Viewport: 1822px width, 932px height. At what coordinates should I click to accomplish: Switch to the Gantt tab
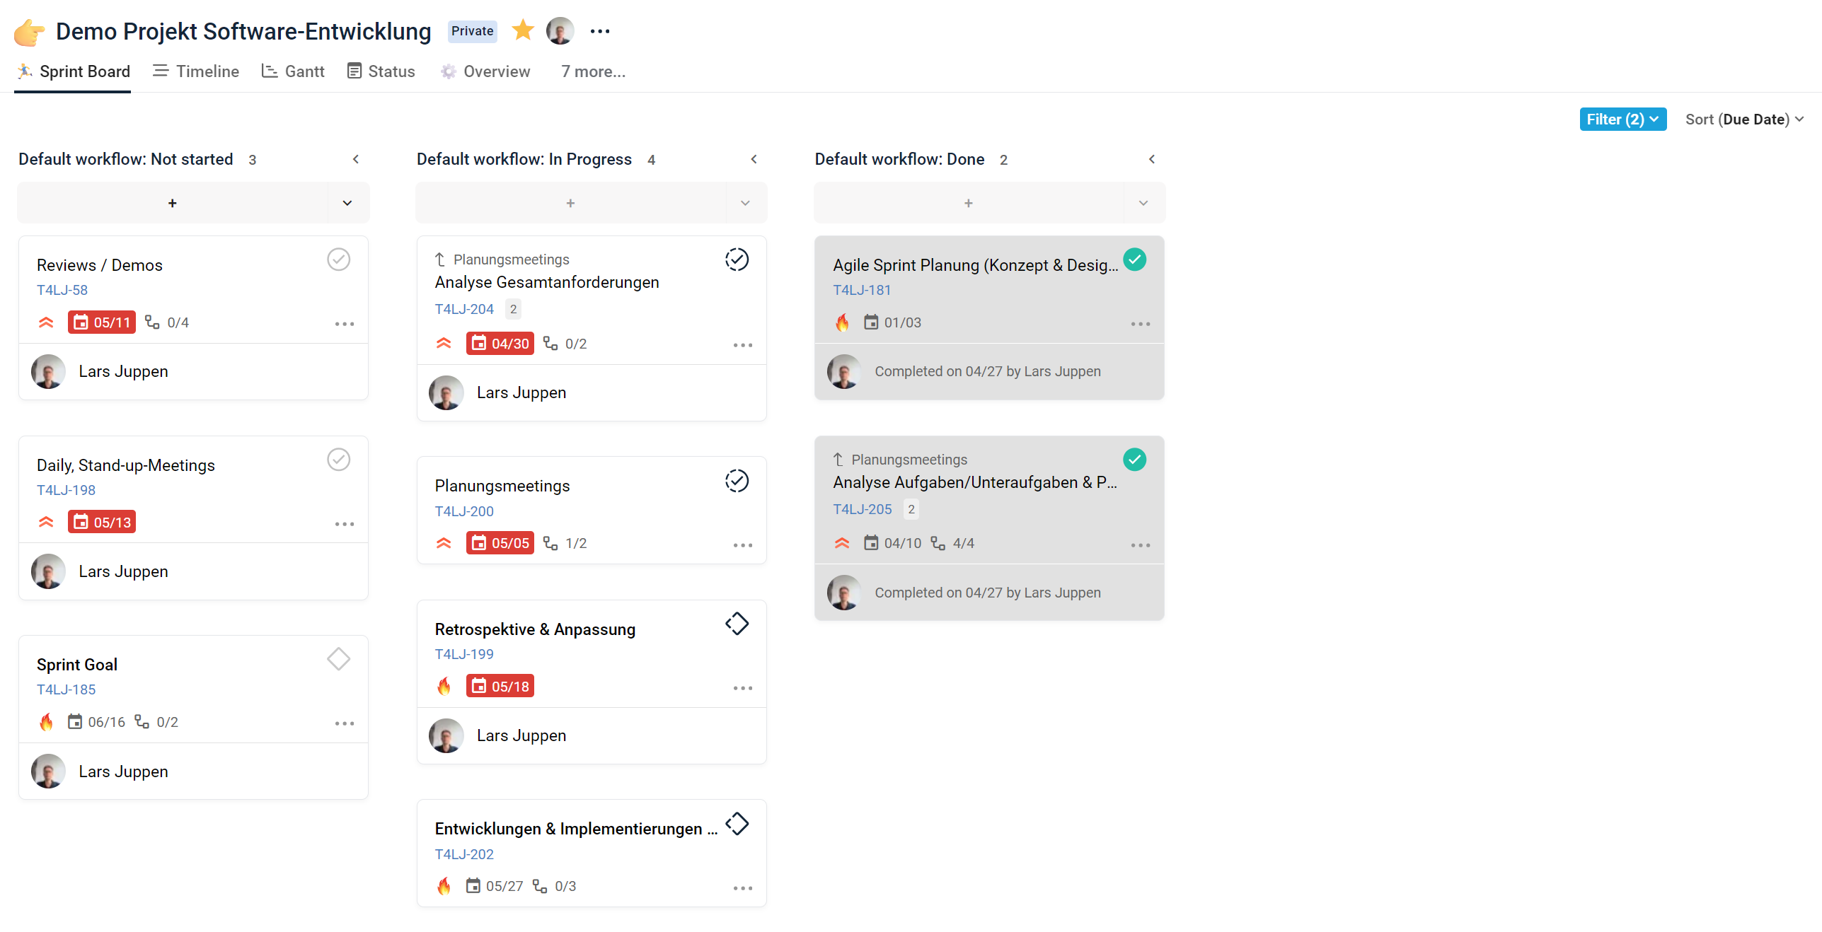pos(293,71)
